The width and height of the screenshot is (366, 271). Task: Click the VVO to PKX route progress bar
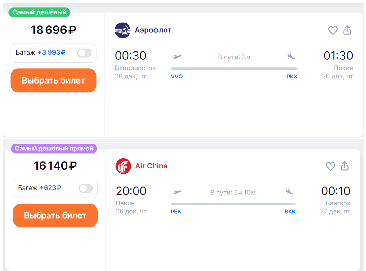tap(234, 68)
